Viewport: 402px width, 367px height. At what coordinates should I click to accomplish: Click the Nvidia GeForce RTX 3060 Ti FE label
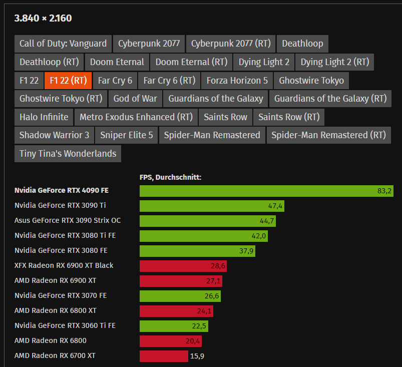(x=65, y=325)
